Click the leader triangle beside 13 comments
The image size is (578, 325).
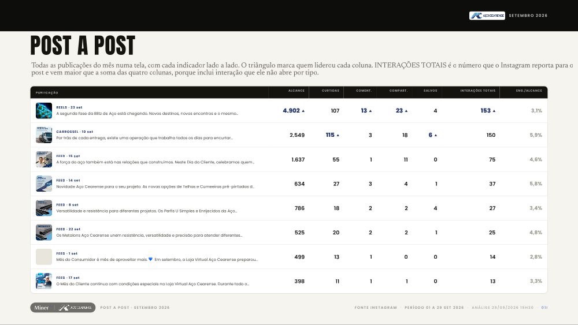point(370,111)
